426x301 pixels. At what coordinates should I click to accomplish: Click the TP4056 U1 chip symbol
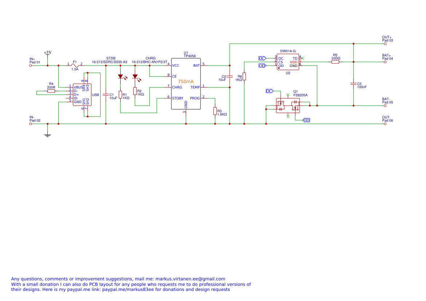[x=186, y=84]
